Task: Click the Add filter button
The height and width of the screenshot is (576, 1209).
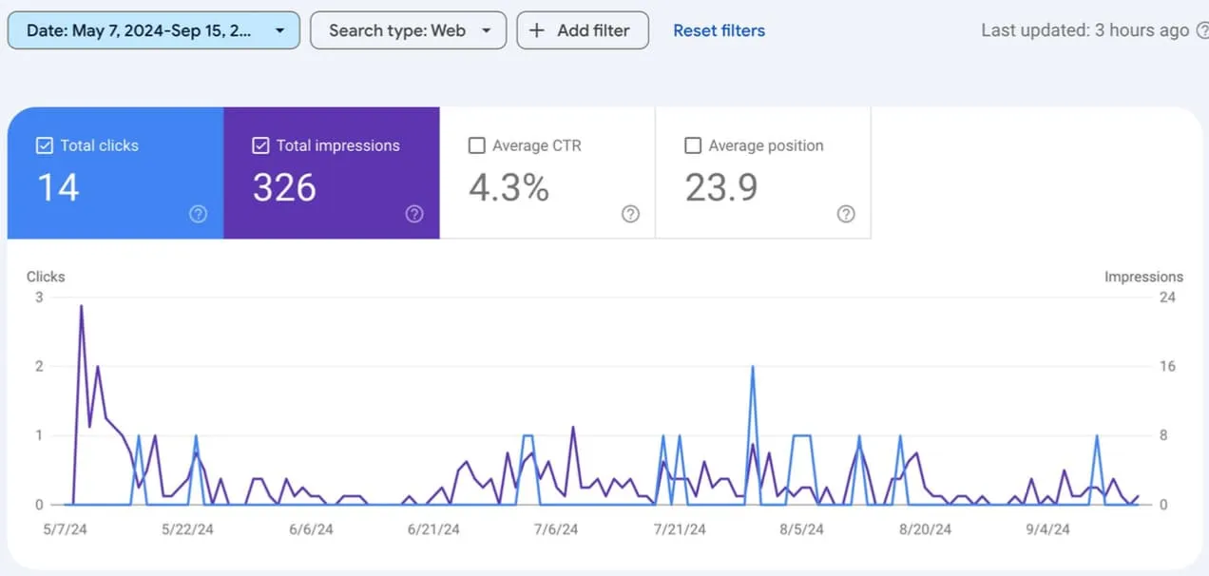Action: tap(583, 29)
